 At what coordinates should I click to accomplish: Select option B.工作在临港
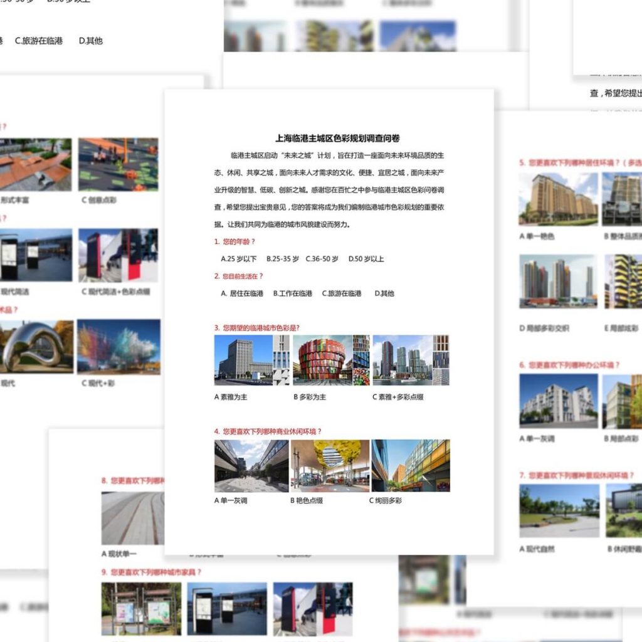coord(293,293)
